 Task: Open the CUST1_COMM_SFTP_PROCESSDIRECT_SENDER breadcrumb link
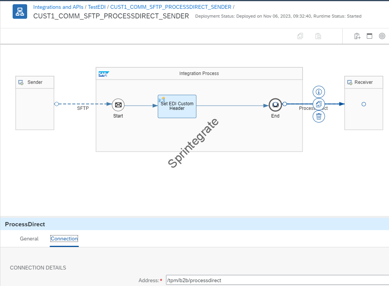click(x=171, y=7)
